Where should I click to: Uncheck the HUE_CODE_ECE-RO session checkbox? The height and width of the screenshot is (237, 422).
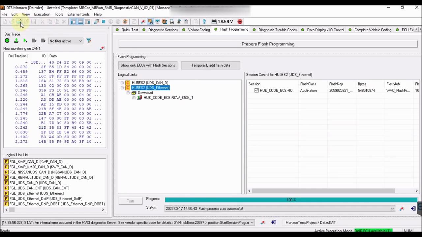tap(256, 91)
